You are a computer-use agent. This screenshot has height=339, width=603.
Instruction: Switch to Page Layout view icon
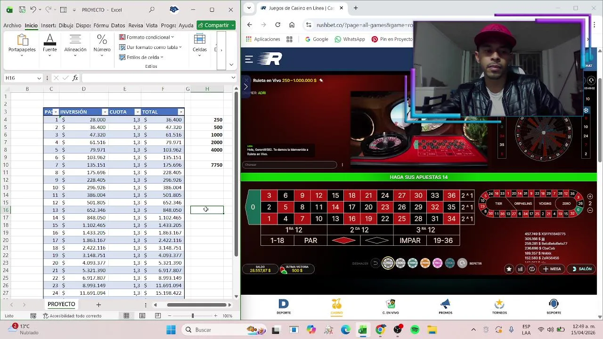pos(142,316)
